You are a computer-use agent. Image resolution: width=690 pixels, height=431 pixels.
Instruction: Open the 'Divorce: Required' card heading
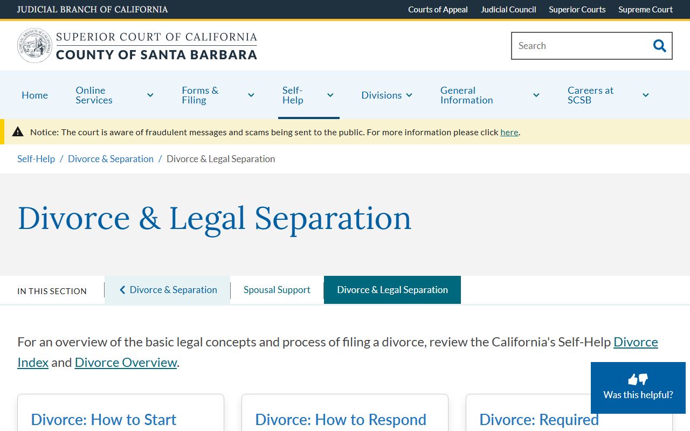539,420
